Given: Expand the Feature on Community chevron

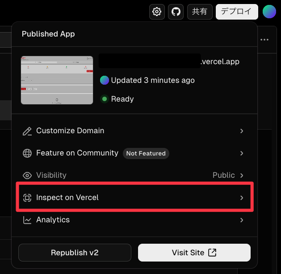Looking at the screenshot, I should [x=242, y=153].
